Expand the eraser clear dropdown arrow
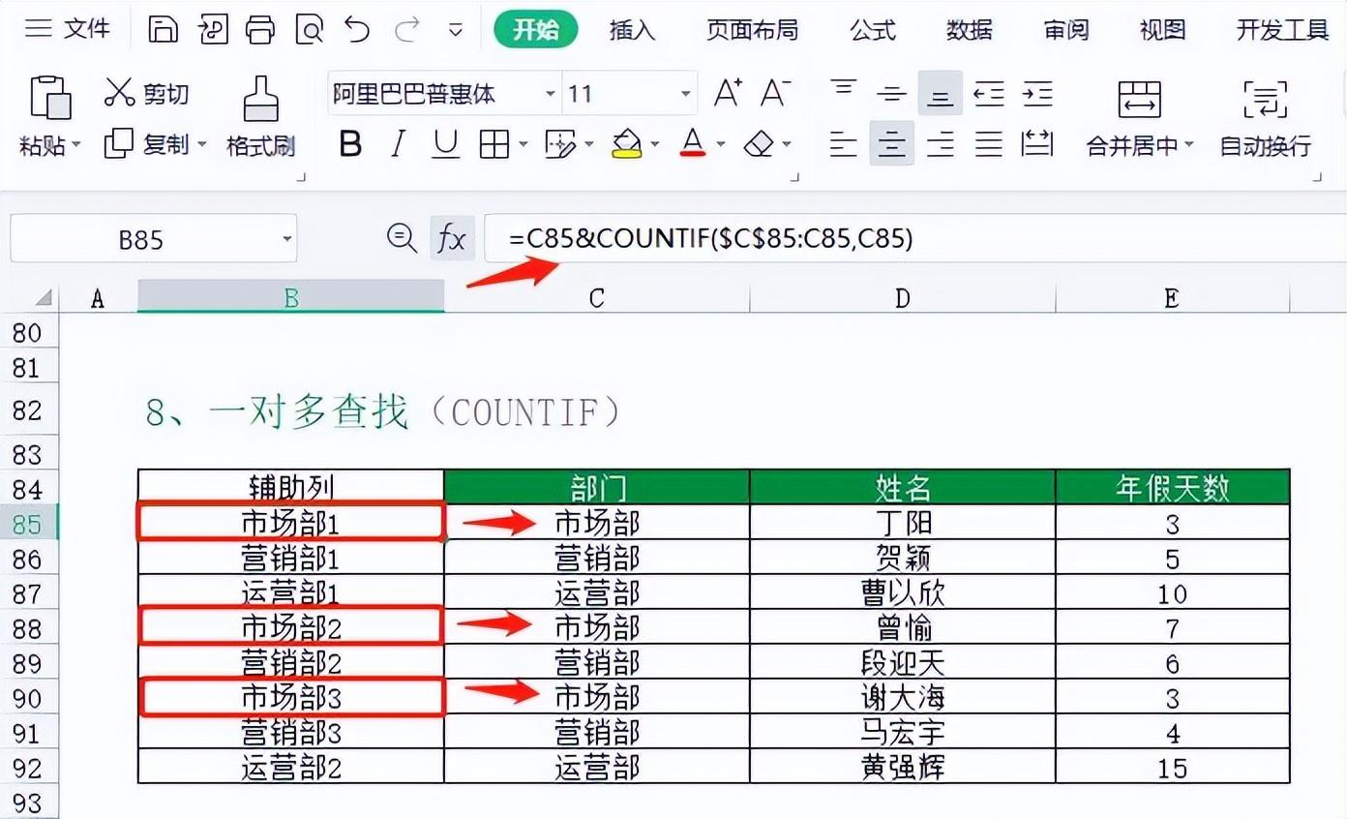The image size is (1347, 819). (x=787, y=146)
